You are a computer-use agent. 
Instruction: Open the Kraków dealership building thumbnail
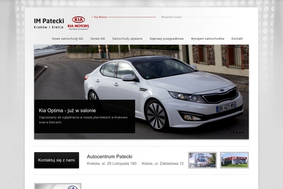click(x=202, y=160)
